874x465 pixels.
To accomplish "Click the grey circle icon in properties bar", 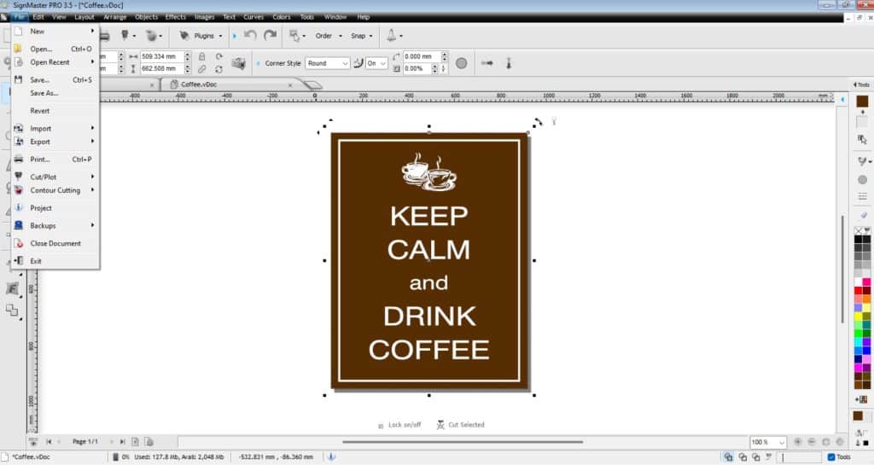I will pos(461,63).
